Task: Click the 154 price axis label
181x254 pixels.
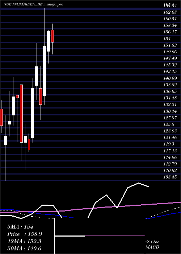Action: click(x=167, y=39)
